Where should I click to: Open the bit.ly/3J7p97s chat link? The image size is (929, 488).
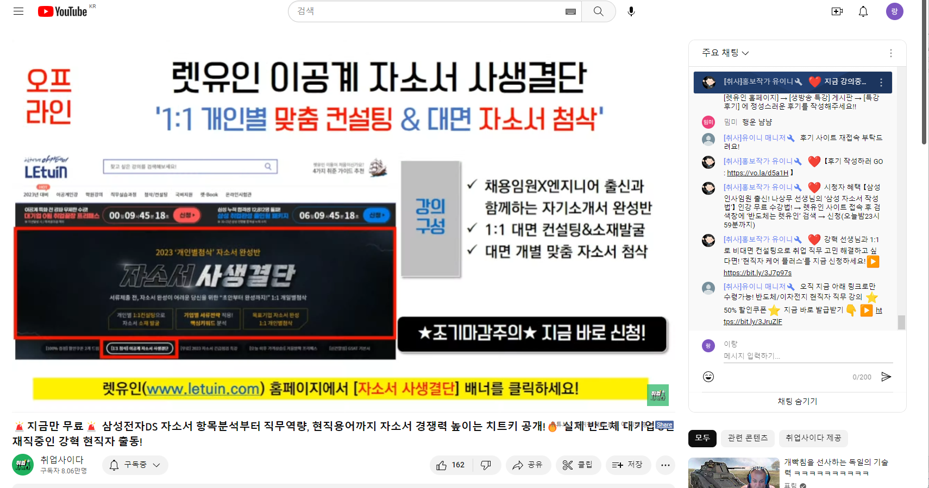(x=757, y=273)
